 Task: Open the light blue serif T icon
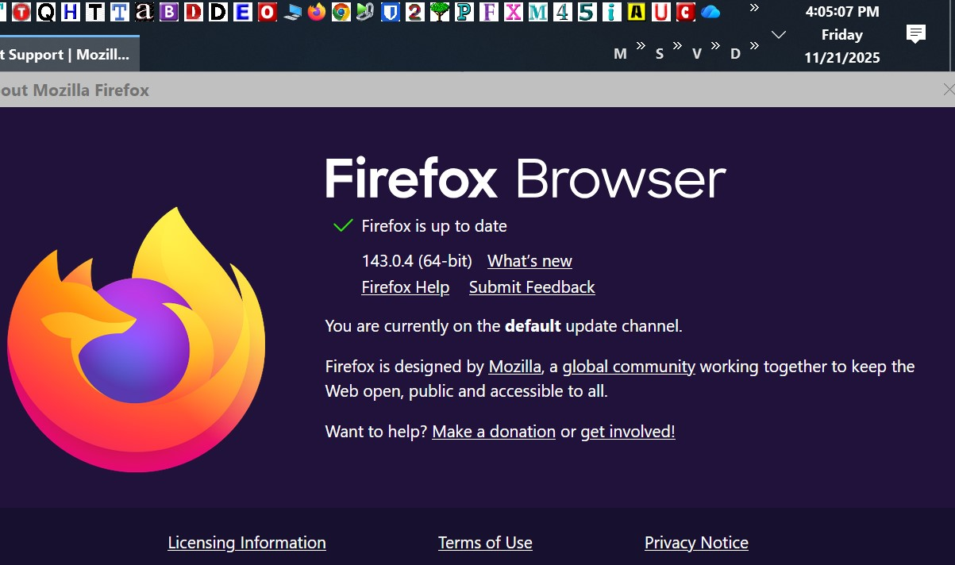(120, 12)
